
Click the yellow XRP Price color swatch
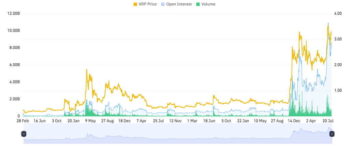click(135, 4)
